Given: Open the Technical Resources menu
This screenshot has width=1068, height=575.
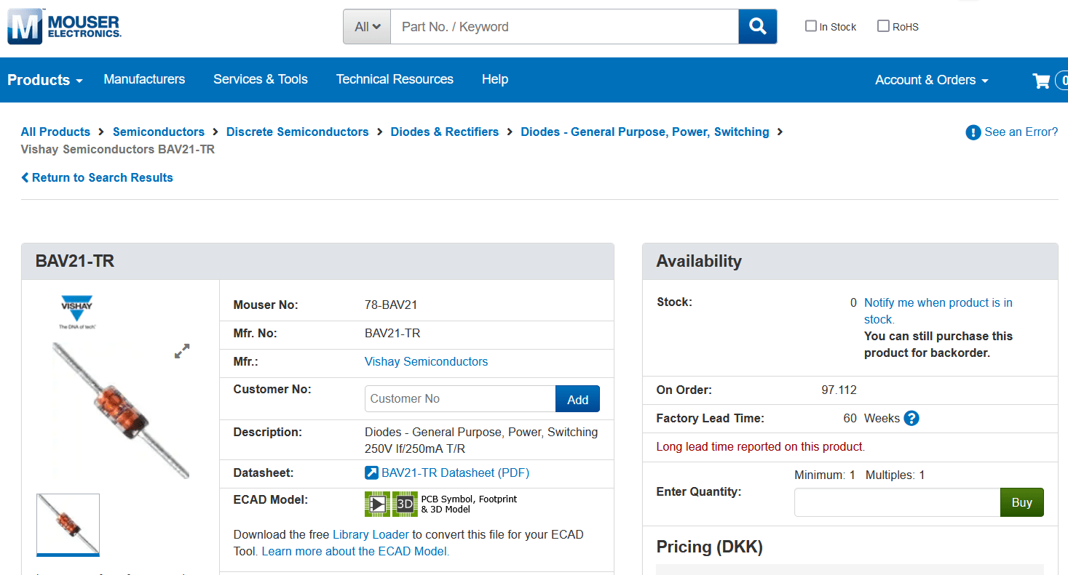Looking at the screenshot, I should click(395, 79).
